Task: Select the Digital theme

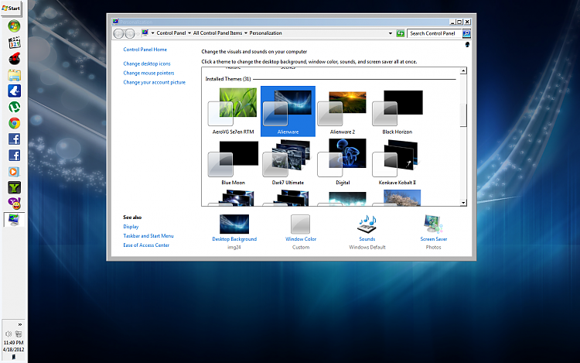Action: coord(343,162)
